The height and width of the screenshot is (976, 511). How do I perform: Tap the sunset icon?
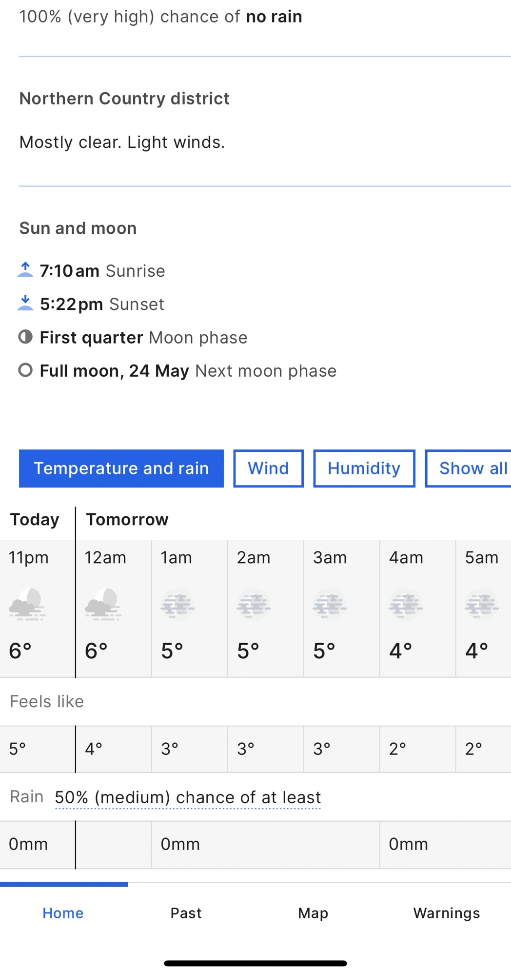coord(25,303)
